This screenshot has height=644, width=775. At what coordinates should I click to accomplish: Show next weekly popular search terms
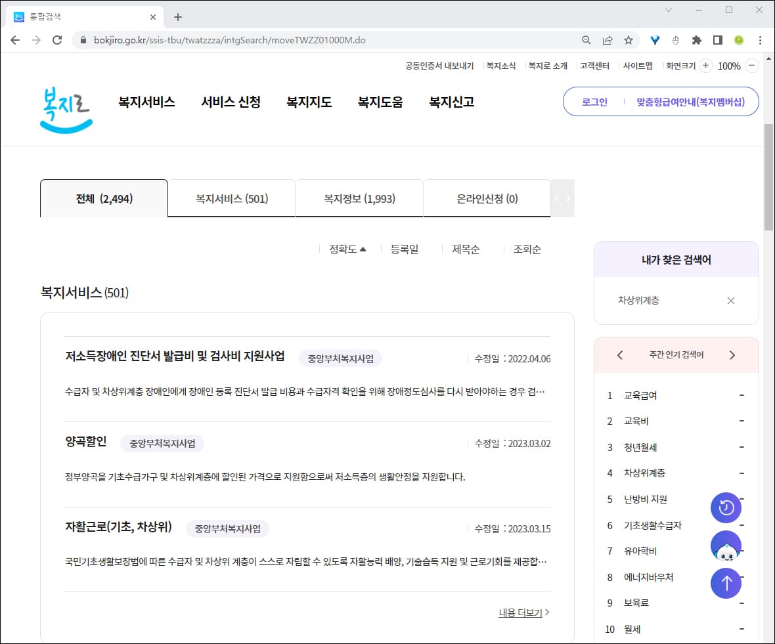(x=732, y=354)
